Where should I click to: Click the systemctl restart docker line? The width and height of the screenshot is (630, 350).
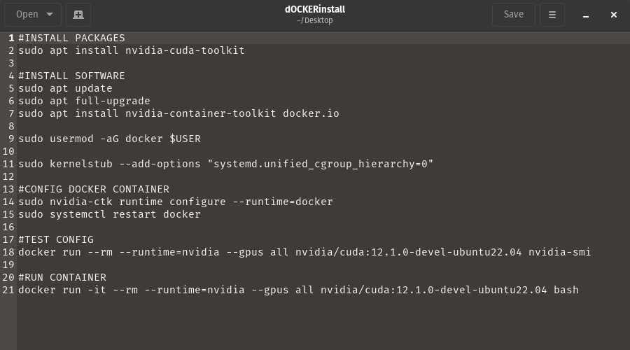click(109, 214)
